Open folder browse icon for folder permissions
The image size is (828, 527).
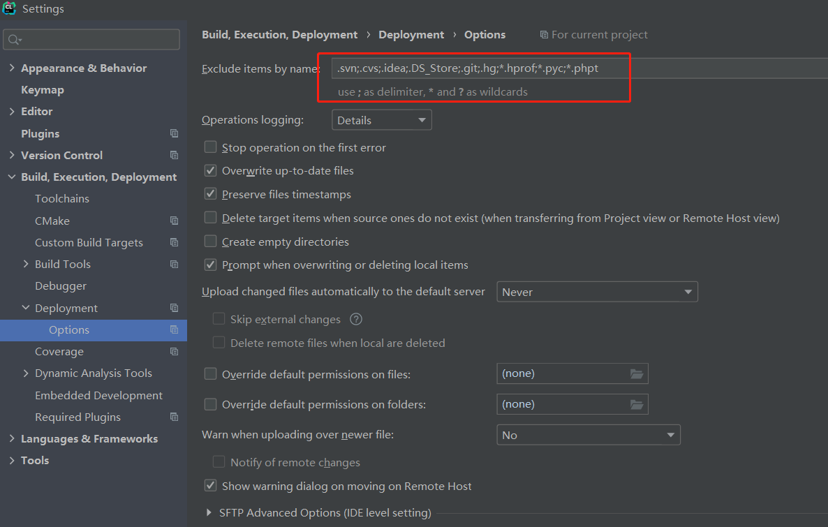637,404
